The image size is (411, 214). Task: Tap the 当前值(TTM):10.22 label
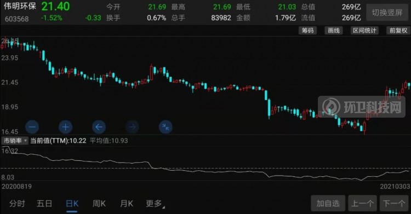pos(58,141)
